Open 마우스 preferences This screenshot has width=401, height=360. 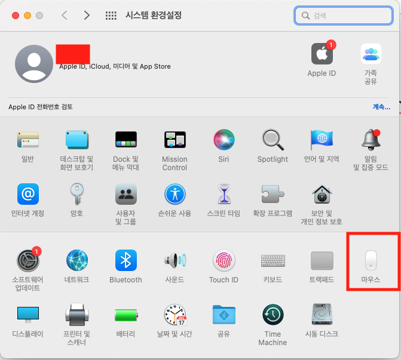click(x=371, y=260)
